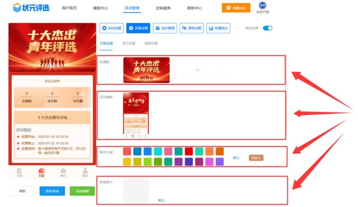The image size is (358, 207).
Task: Switch to 显示设置 tab
Action: [128, 43]
